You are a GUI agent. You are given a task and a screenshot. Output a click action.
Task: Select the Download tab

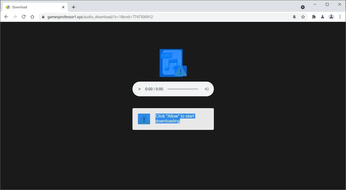(x=35, y=7)
